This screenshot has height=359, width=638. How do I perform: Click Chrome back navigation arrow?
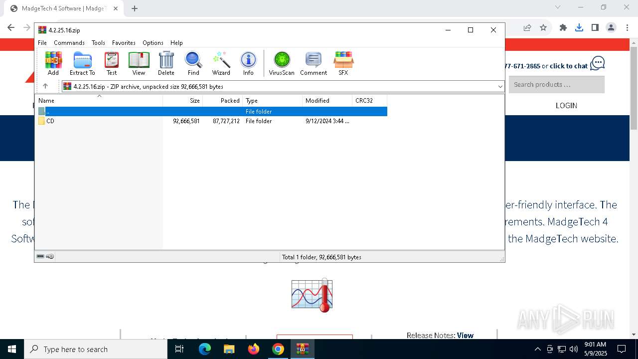(11, 28)
